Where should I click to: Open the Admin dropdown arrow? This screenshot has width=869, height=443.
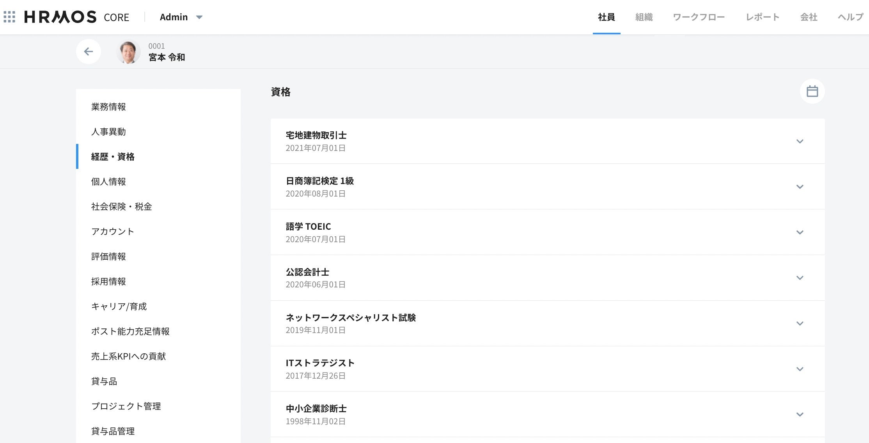(x=199, y=17)
